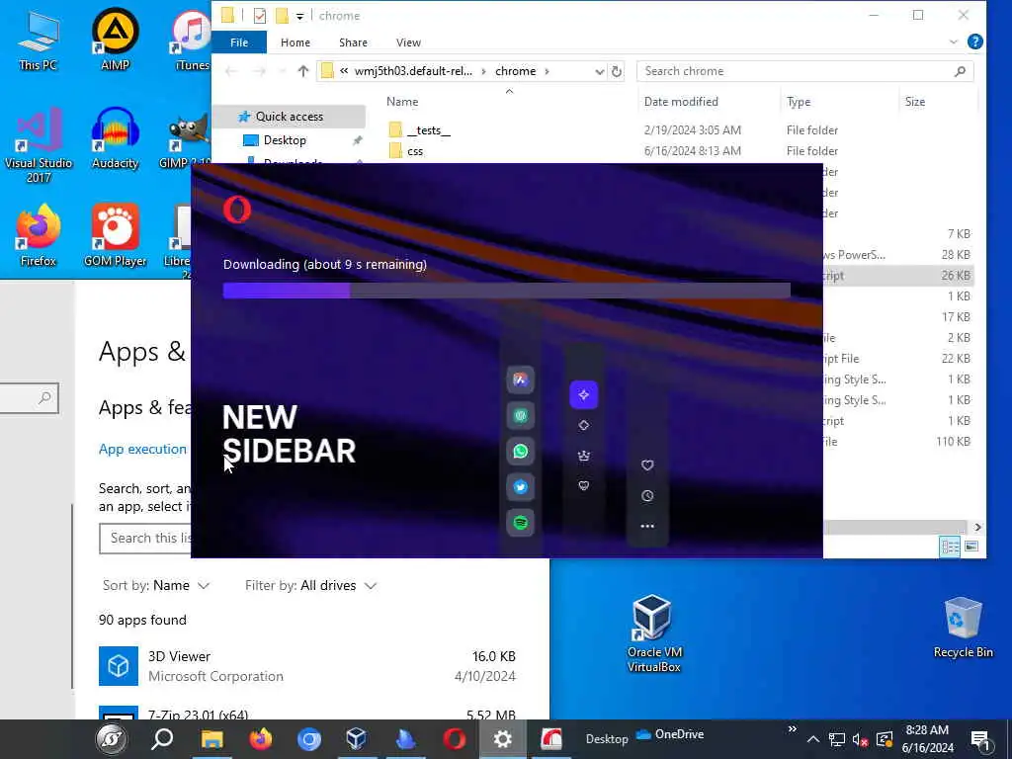Click the chrome breadcrumb segment
This screenshot has width=1012, height=759.
515,71
